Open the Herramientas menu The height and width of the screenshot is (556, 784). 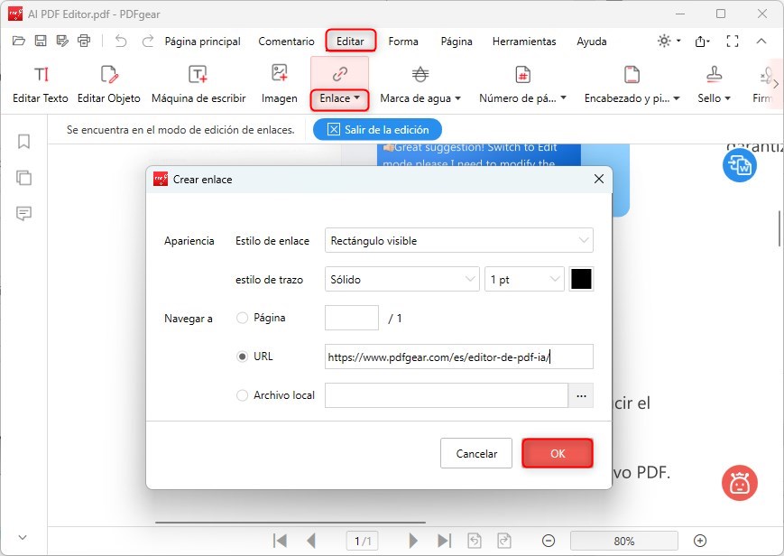523,41
